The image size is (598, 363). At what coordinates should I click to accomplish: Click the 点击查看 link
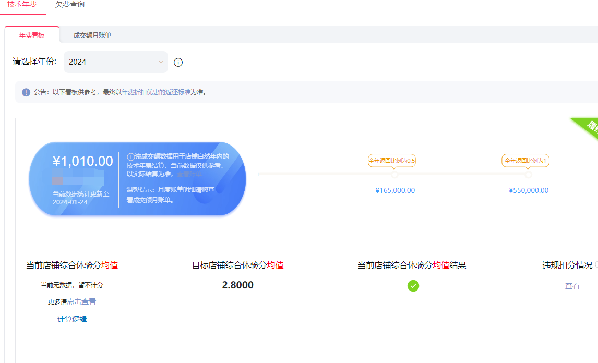tap(81, 301)
